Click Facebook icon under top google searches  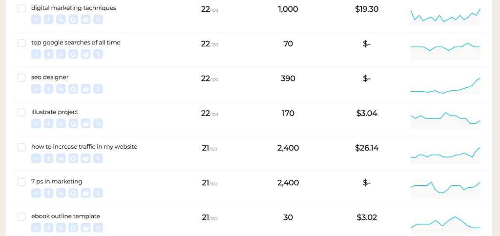tap(48, 54)
